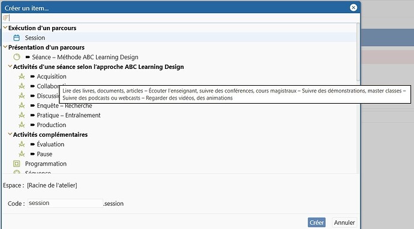
Task: Click the icon beside Enquête – Recherche
Action: click(x=22, y=106)
